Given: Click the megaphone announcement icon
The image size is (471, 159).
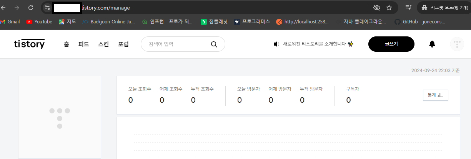Looking at the screenshot, I should coord(276,44).
